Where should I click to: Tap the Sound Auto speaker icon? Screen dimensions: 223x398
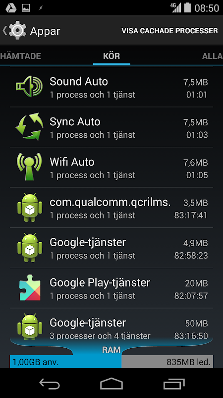pyautogui.click(x=29, y=87)
